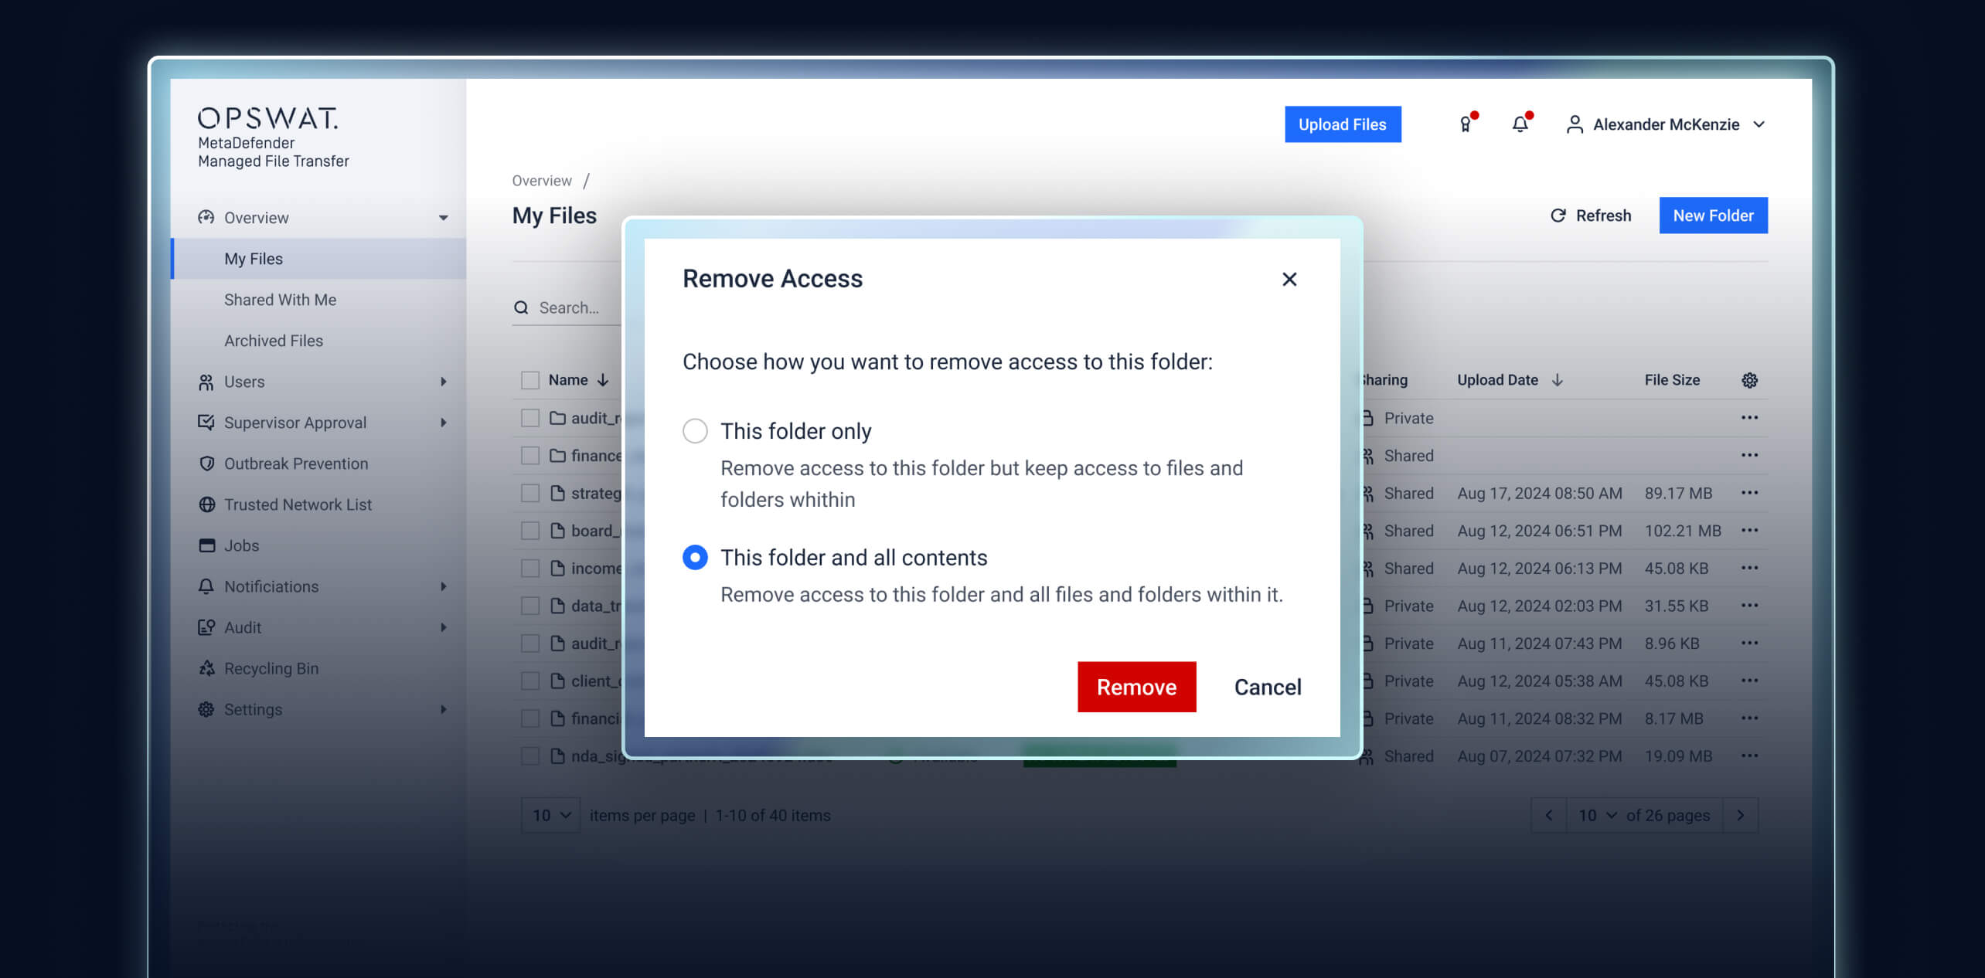Select 'This folder and all contents' option
Screen dimensions: 1985x978
(x=695, y=557)
